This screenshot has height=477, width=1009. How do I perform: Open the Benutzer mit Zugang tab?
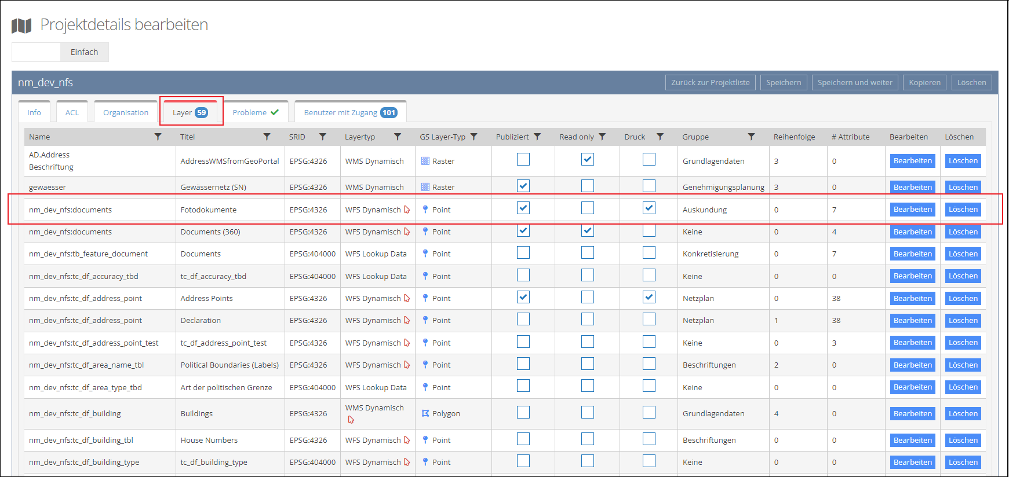click(x=350, y=112)
